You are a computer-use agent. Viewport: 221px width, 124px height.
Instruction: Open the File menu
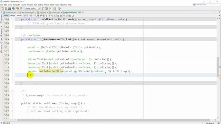(x=2, y=5)
